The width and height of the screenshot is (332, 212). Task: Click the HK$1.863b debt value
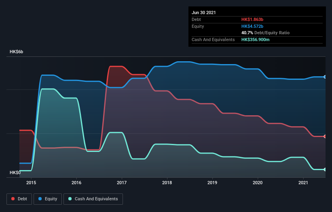point(252,20)
